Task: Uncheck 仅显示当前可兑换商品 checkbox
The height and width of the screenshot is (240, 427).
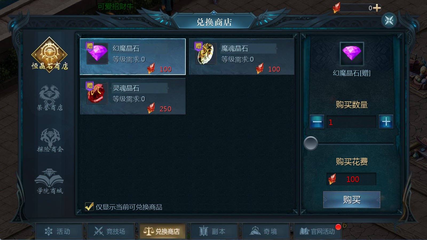Action: (x=89, y=207)
